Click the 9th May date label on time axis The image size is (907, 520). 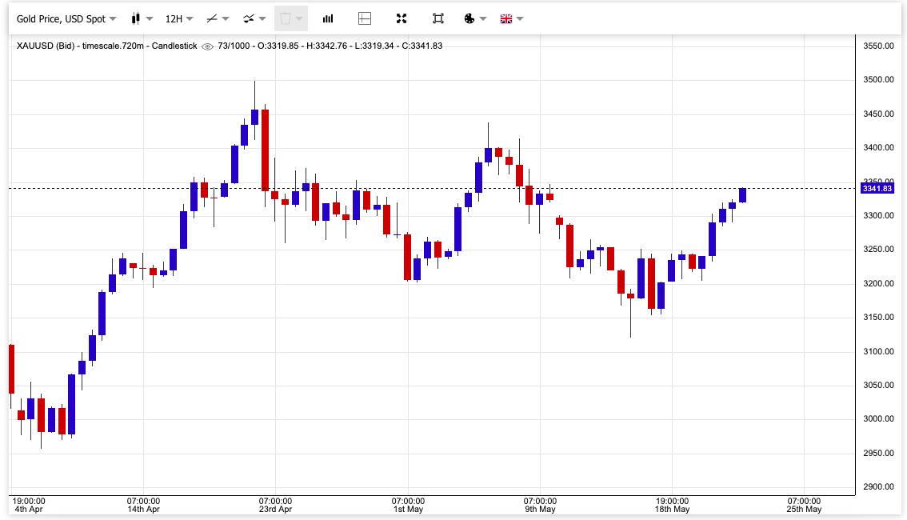540,509
